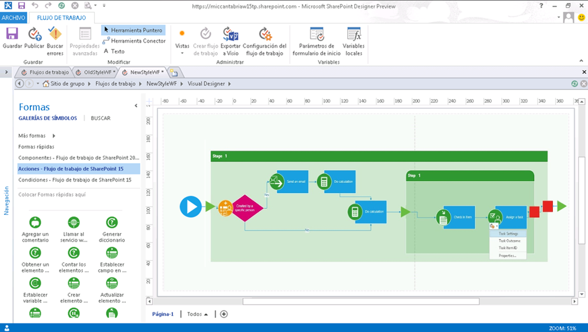588x332 pixels.
Task: Go back with breadcrumb back arrow
Action: click(x=19, y=83)
